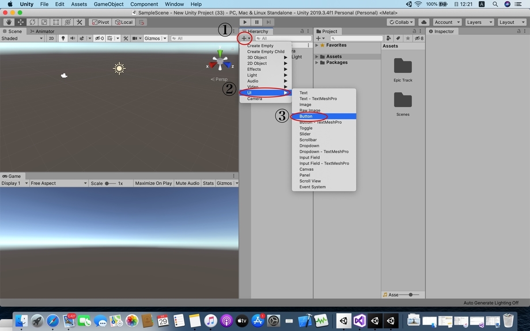The height and width of the screenshot is (331, 530).
Task: Click the Step frame button
Action: pyautogui.click(x=268, y=22)
